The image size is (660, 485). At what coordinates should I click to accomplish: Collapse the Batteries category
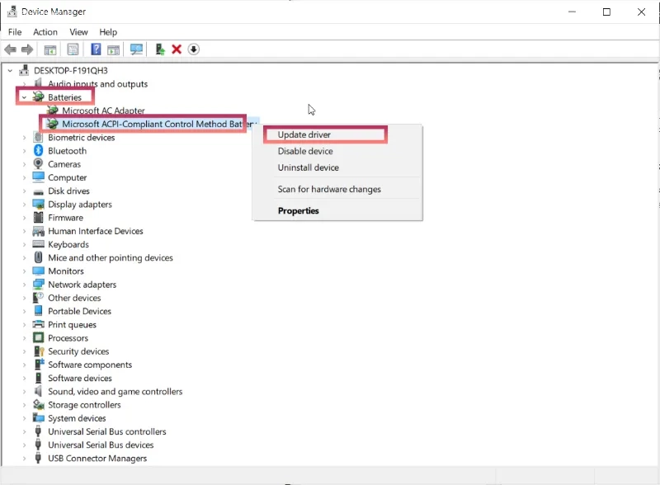point(25,97)
